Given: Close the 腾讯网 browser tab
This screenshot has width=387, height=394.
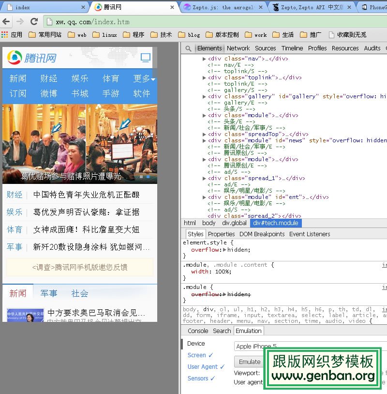Looking at the screenshot, I should pos(172,7).
